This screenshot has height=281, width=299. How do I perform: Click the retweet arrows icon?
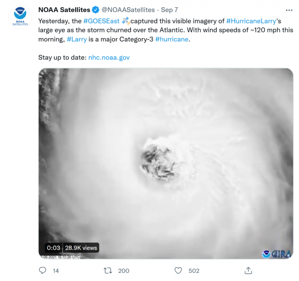point(108,270)
